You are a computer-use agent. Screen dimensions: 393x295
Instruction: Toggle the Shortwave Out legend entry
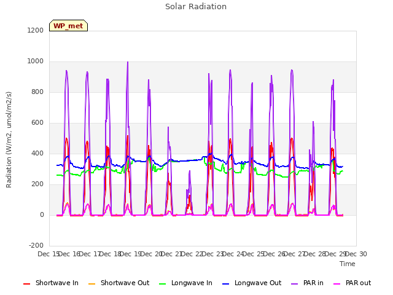119,283
